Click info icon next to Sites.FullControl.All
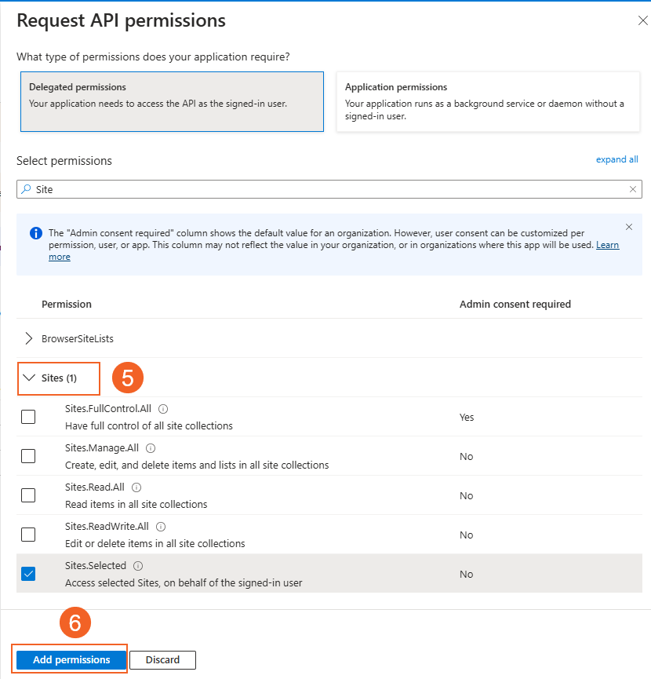This screenshot has height=679, width=651. pyautogui.click(x=164, y=409)
